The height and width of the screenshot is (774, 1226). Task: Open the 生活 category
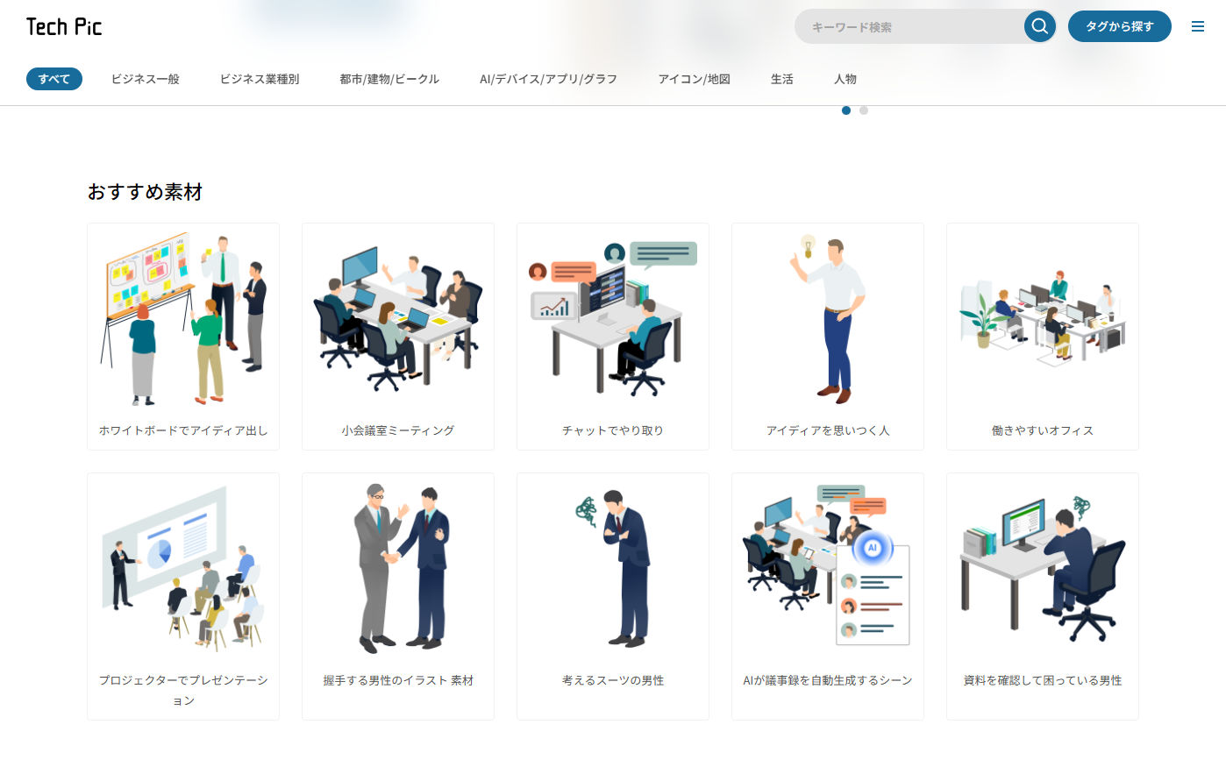click(781, 79)
